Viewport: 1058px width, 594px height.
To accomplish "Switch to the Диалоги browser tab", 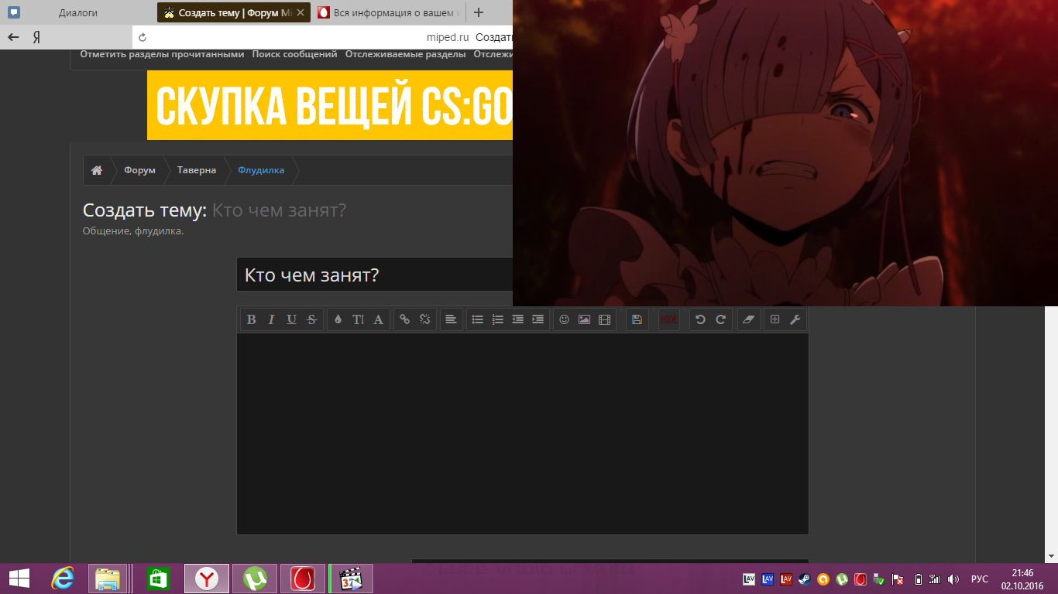I will [x=77, y=12].
